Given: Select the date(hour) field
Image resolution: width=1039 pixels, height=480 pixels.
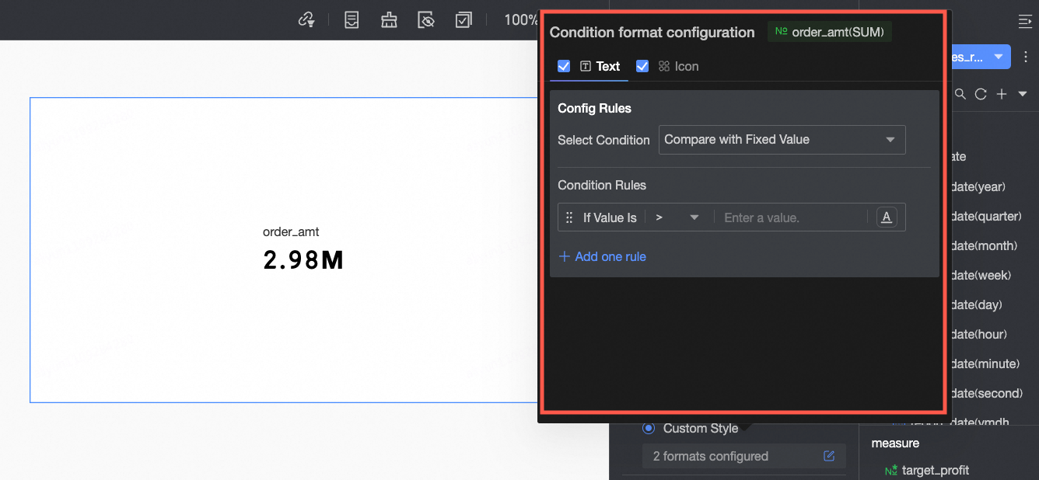Looking at the screenshot, I should click(979, 334).
